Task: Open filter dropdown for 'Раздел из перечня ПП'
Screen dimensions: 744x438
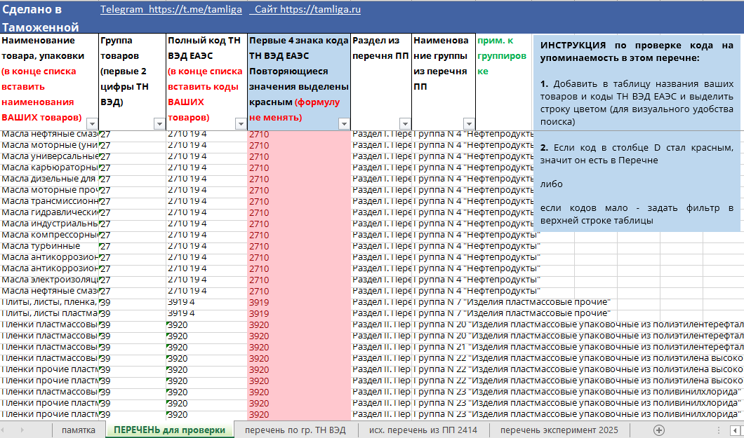Action: click(405, 124)
